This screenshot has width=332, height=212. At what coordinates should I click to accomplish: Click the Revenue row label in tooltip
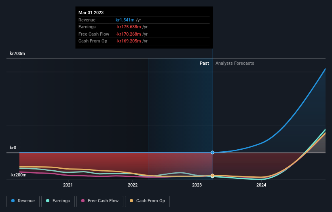(87, 20)
